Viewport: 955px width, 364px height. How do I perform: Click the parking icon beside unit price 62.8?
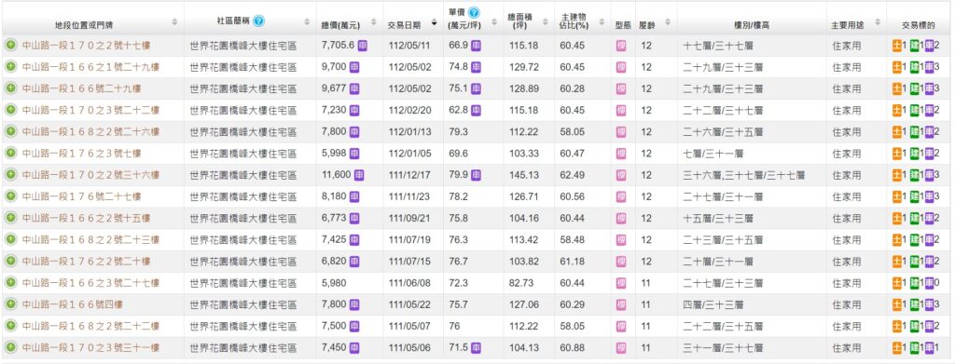[477, 110]
